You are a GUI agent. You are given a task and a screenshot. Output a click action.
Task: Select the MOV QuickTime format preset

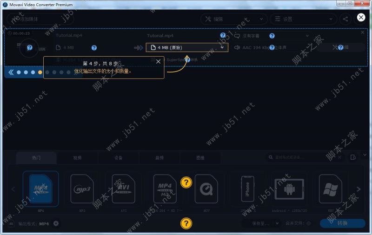click(206, 189)
